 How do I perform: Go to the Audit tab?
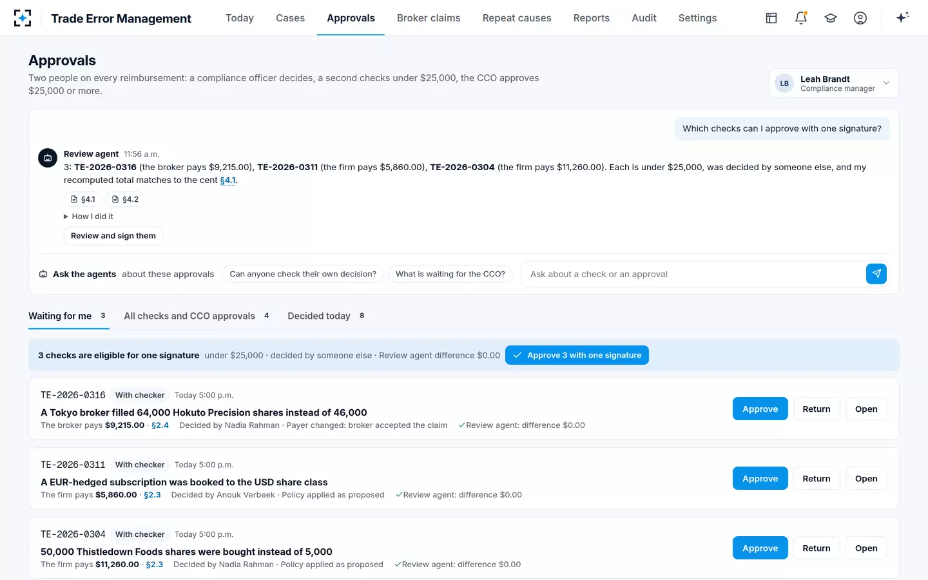[x=644, y=18]
